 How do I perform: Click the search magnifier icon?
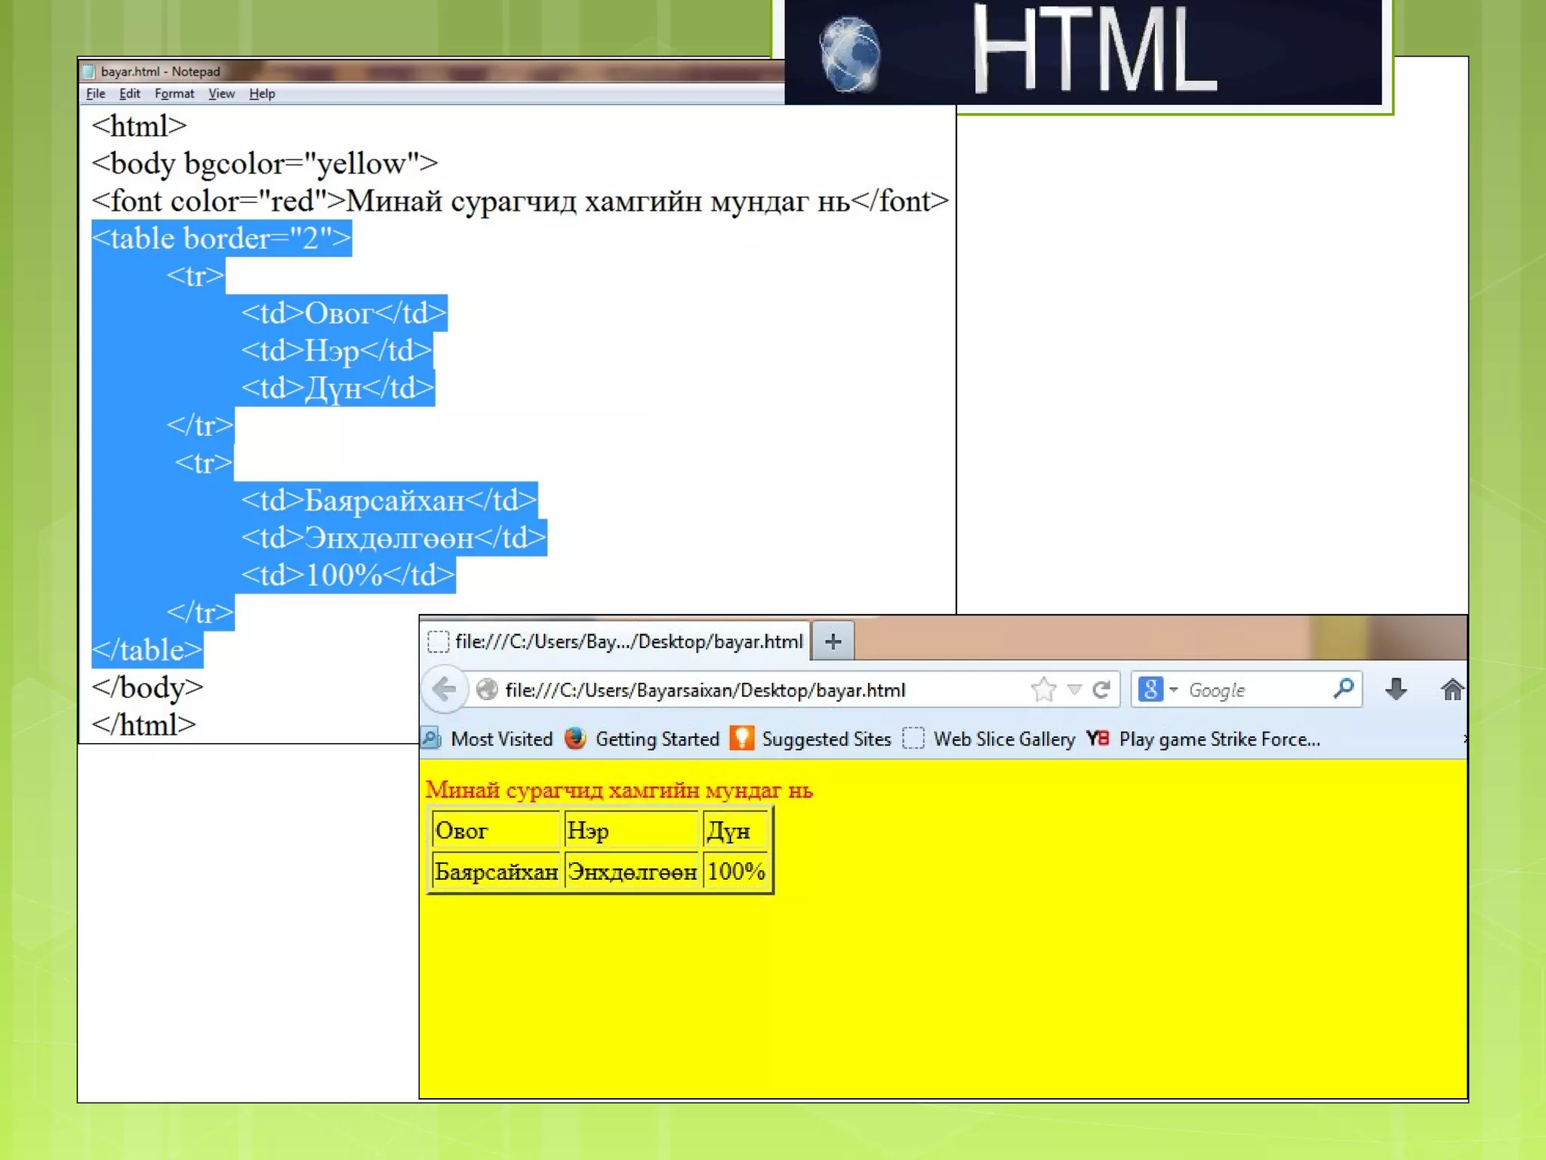coord(1343,689)
